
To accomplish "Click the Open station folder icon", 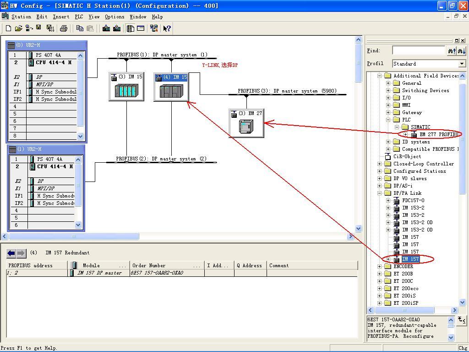I will [18, 28].
